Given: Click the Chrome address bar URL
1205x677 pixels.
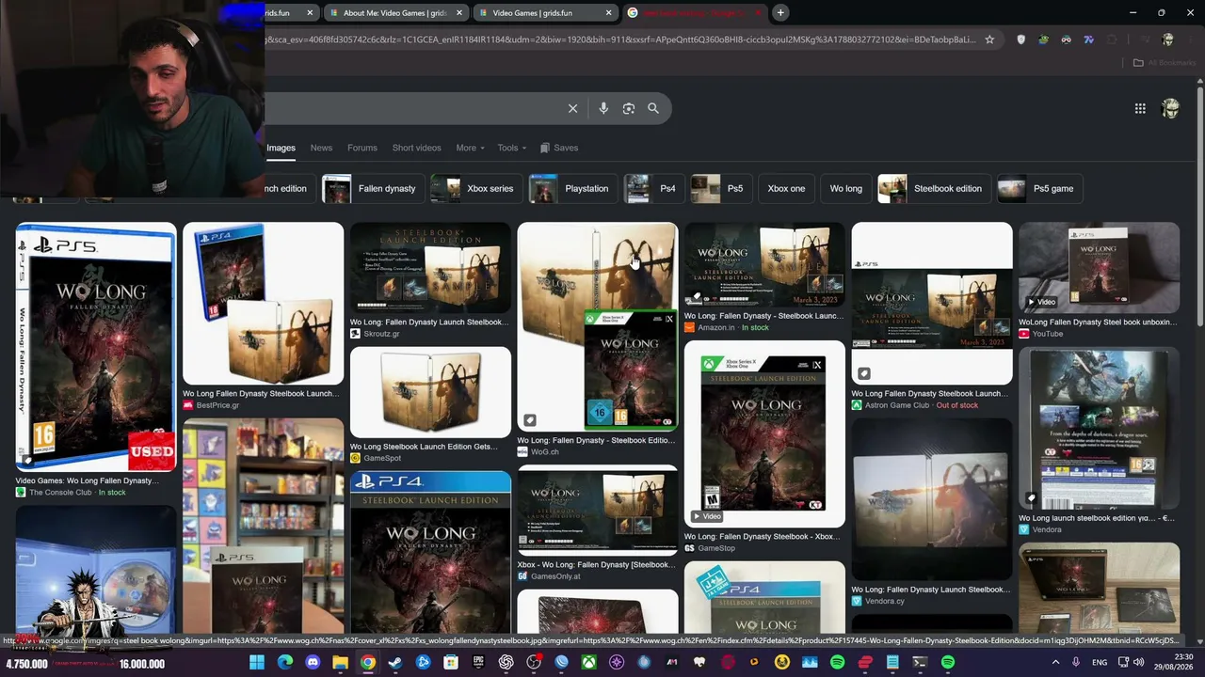Looking at the screenshot, I should click(621, 39).
